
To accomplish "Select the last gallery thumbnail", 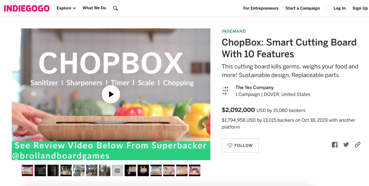I will (194, 170).
